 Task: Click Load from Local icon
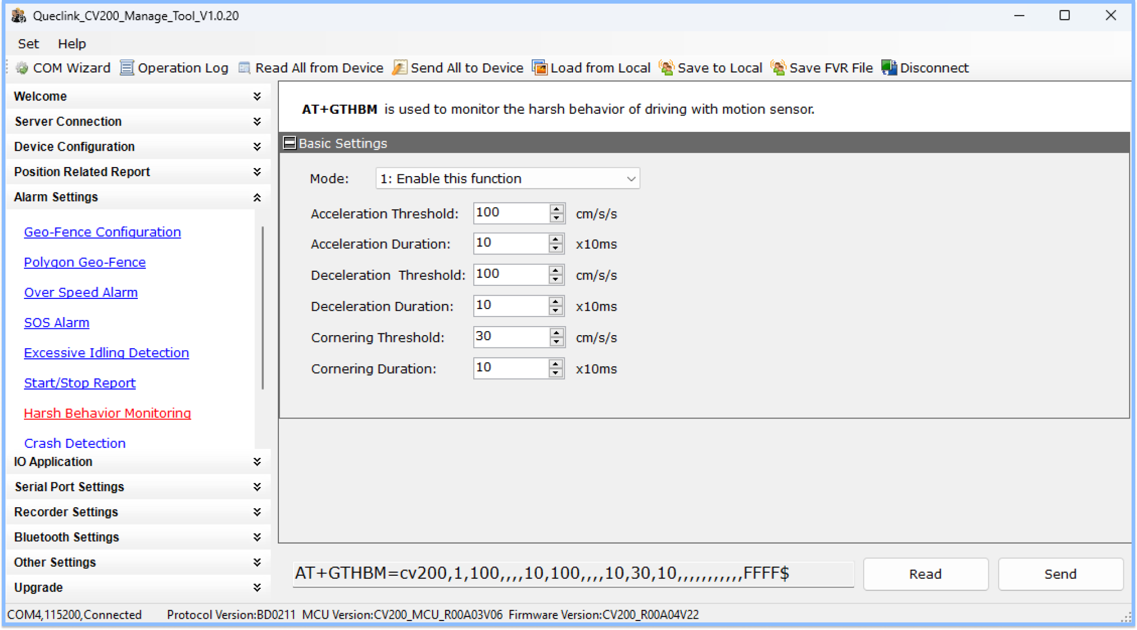[539, 67]
